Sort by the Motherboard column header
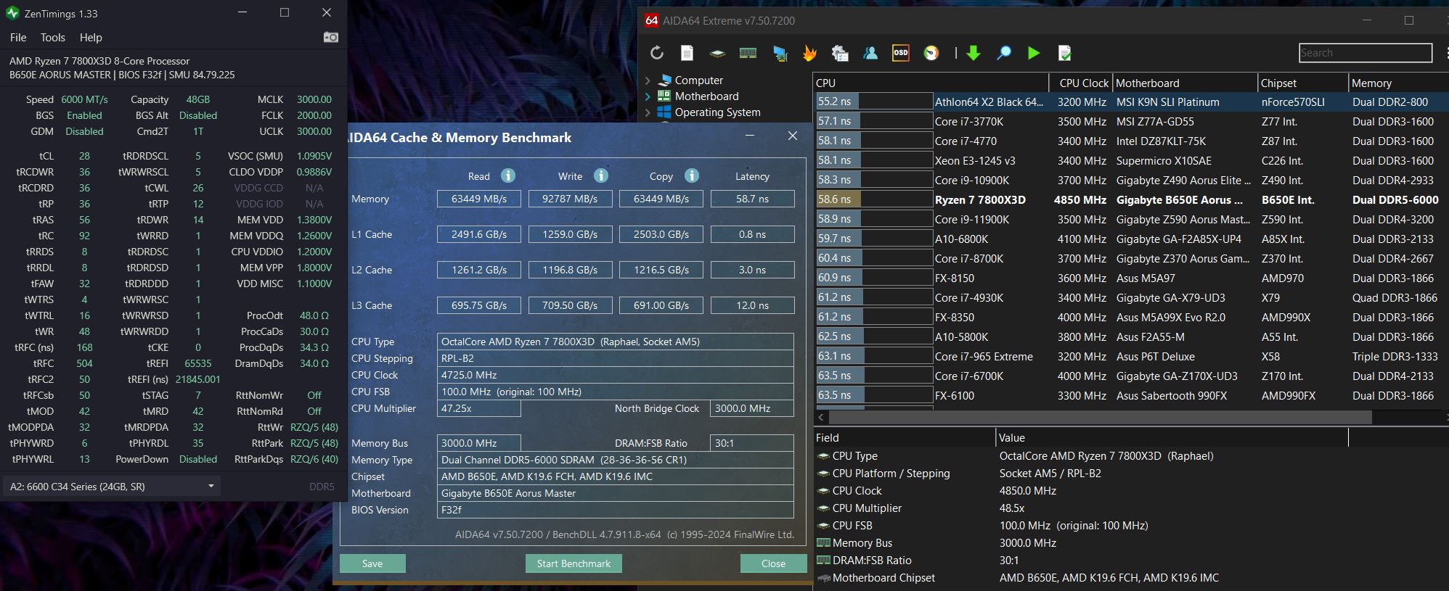Viewport: 1449px width, 591px height. click(1185, 83)
